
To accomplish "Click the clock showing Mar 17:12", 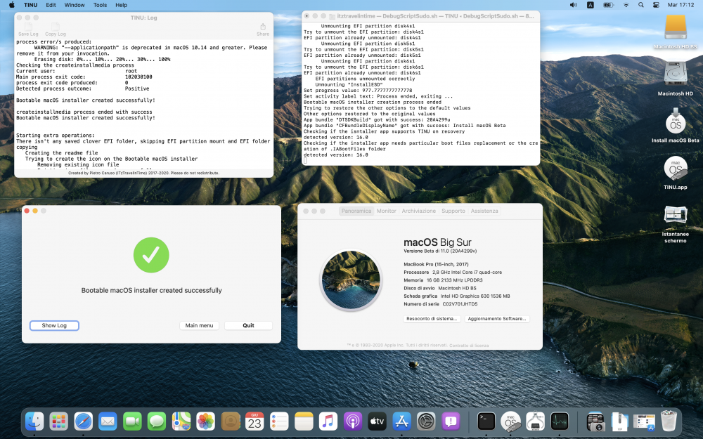I will pyautogui.click(x=681, y=5).
